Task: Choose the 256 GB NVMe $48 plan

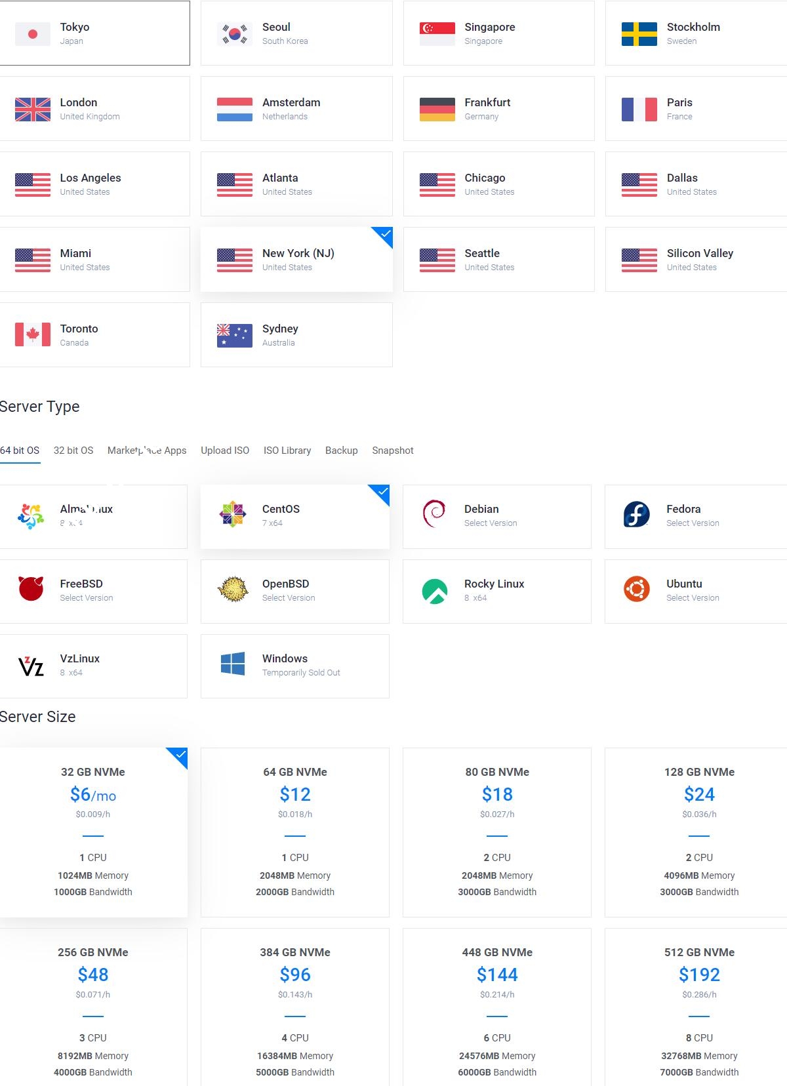Action: [93, 1007]
